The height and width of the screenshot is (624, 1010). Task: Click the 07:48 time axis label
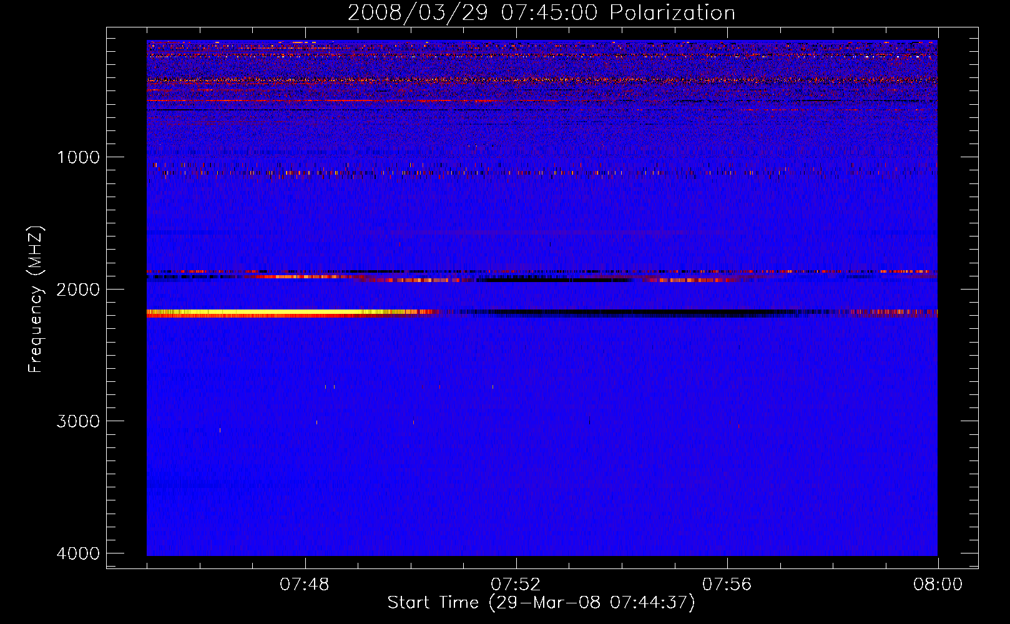point(305,585)
